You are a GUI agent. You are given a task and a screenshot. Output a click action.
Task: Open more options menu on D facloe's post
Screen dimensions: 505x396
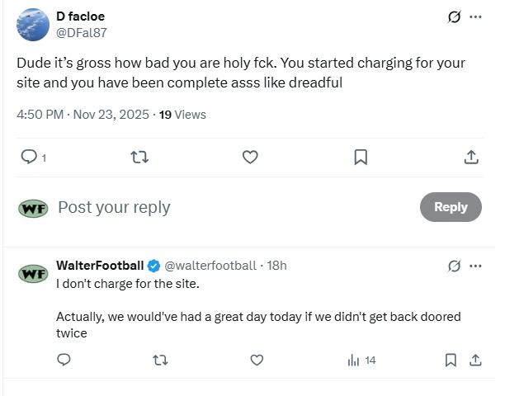point(475,16)
